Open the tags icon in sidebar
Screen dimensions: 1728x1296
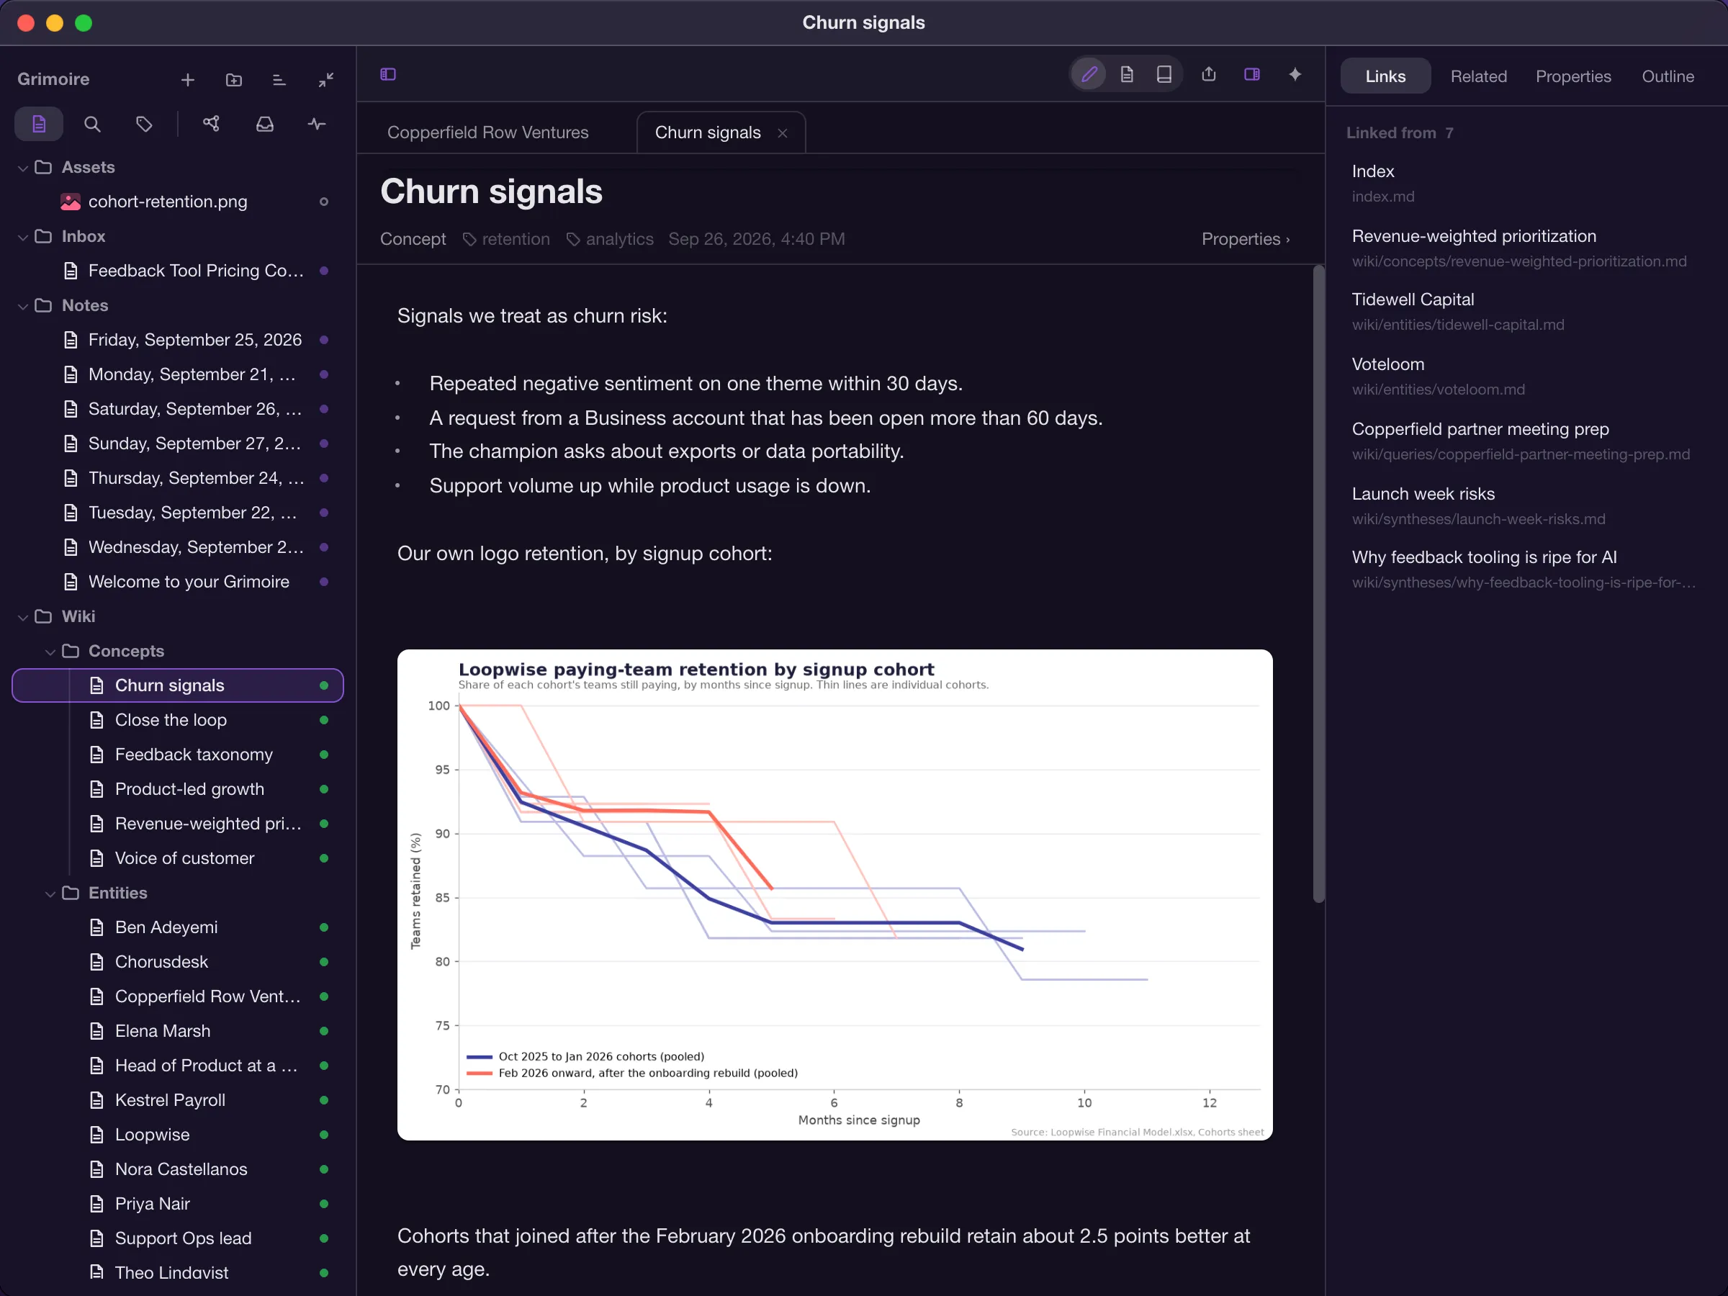click(x=144, y=125)
